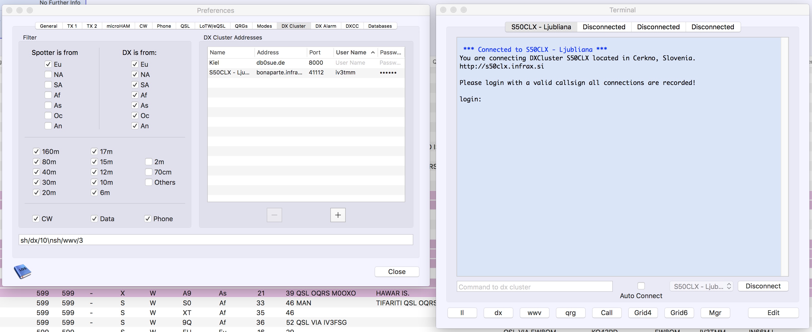This screenshot has height=332, width=812.
Task: Click the iv3tmm user name cell
Action: coord(345,73)
